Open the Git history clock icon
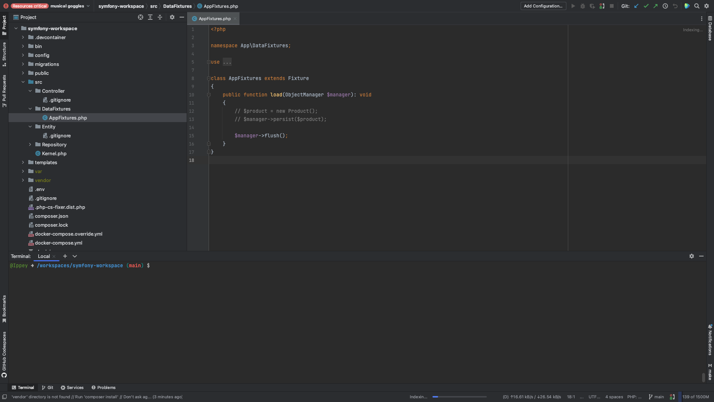714x402 pixels. 665,6
